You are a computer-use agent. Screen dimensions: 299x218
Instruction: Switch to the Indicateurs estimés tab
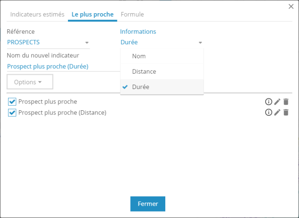37,14
